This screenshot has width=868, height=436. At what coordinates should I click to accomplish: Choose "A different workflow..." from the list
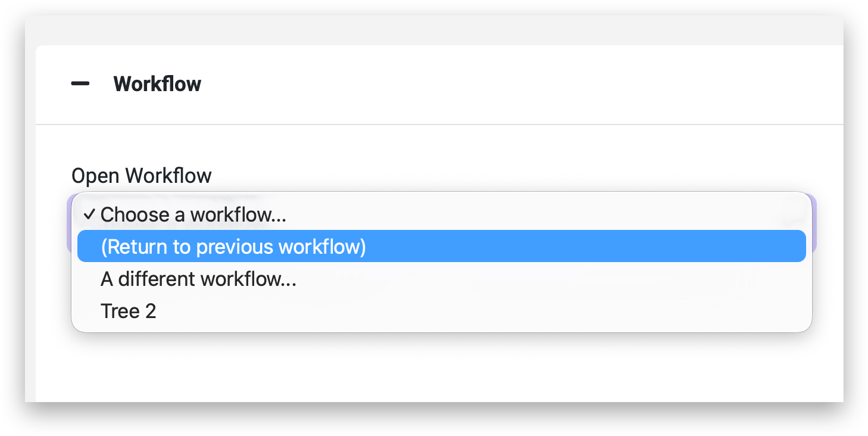[x=198, y=279]
